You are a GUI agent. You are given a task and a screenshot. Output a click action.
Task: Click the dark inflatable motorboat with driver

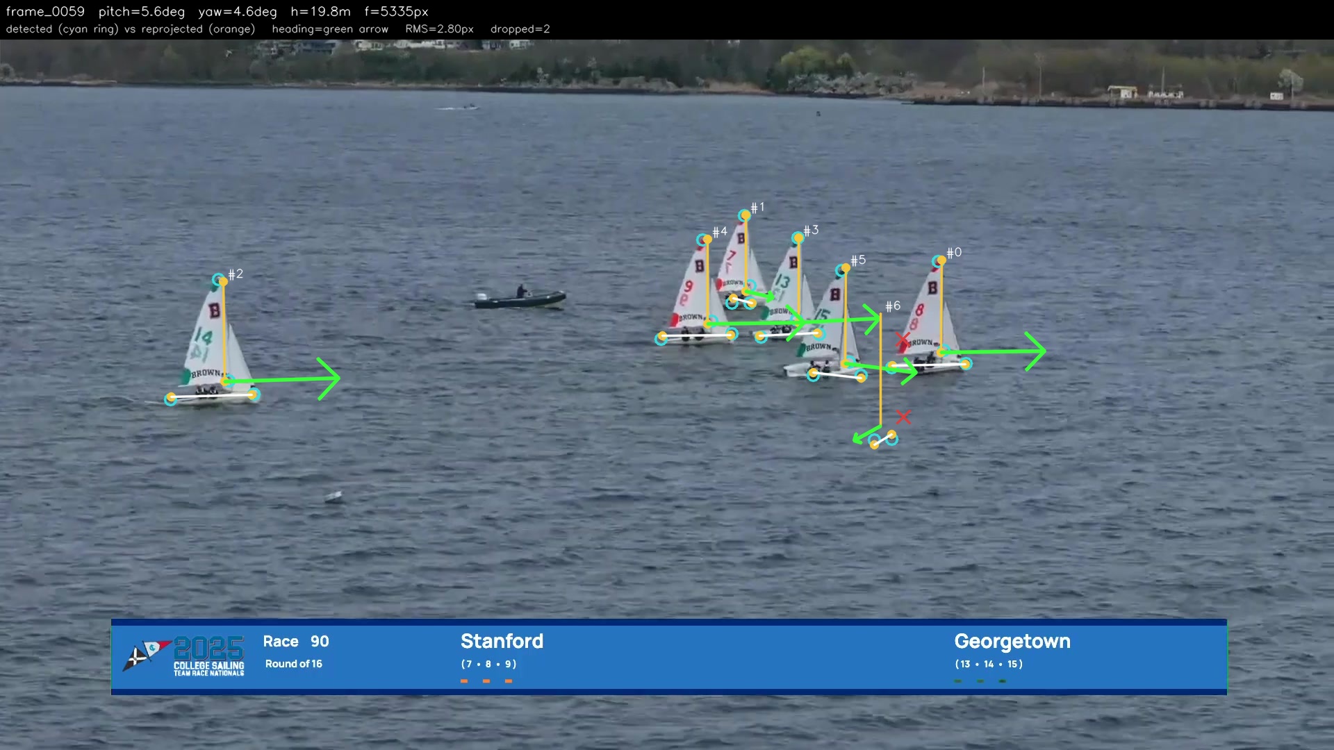click(x=520, y=297)
